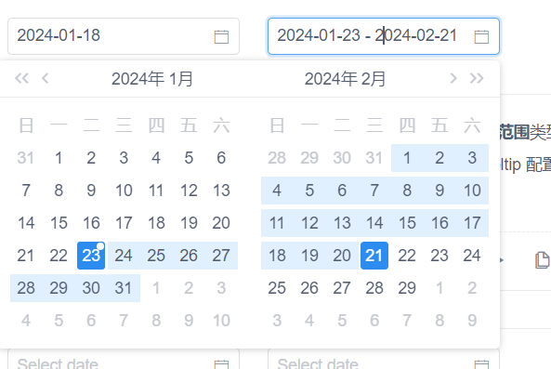Select January 23 start date
The width and height of the screenshot is (551, 369).
point(91,256)
